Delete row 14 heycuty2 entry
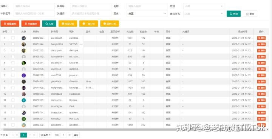 coord(261,119)
